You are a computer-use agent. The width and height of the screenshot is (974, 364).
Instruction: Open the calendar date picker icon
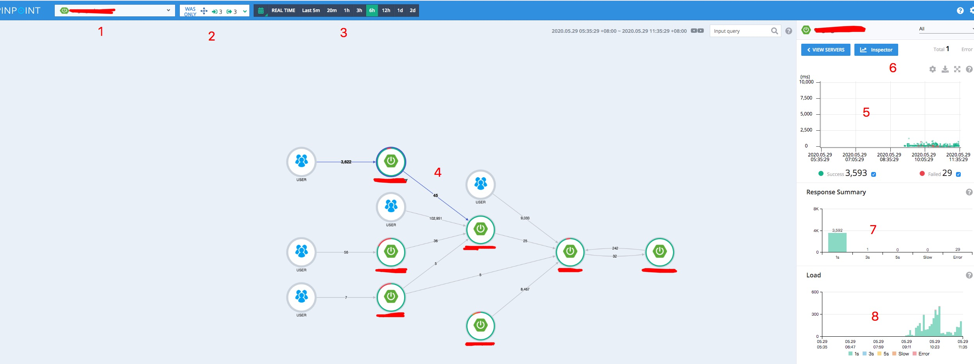click(261, 11)
